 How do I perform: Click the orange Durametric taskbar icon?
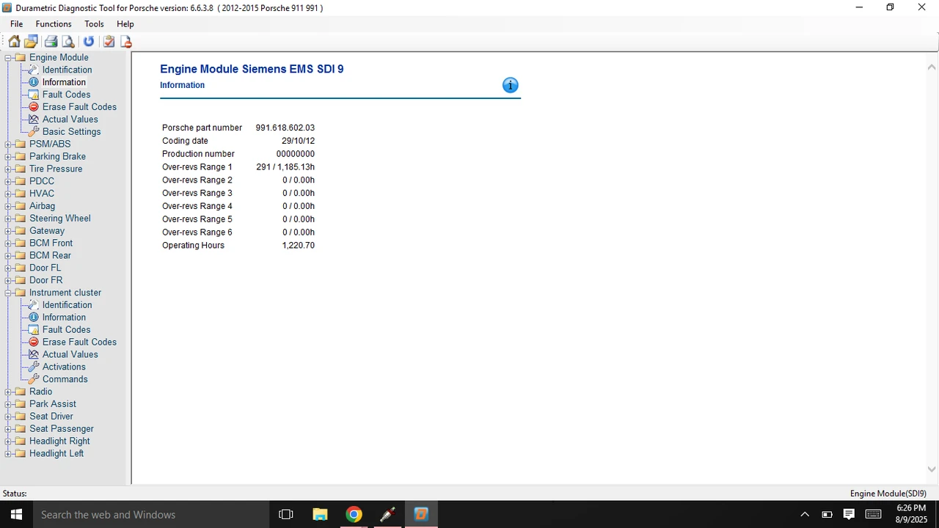421,514
